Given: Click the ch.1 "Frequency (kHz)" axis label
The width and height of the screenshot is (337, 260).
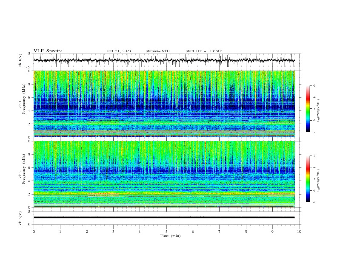Looking at the screenshot, I should point(24,99).
